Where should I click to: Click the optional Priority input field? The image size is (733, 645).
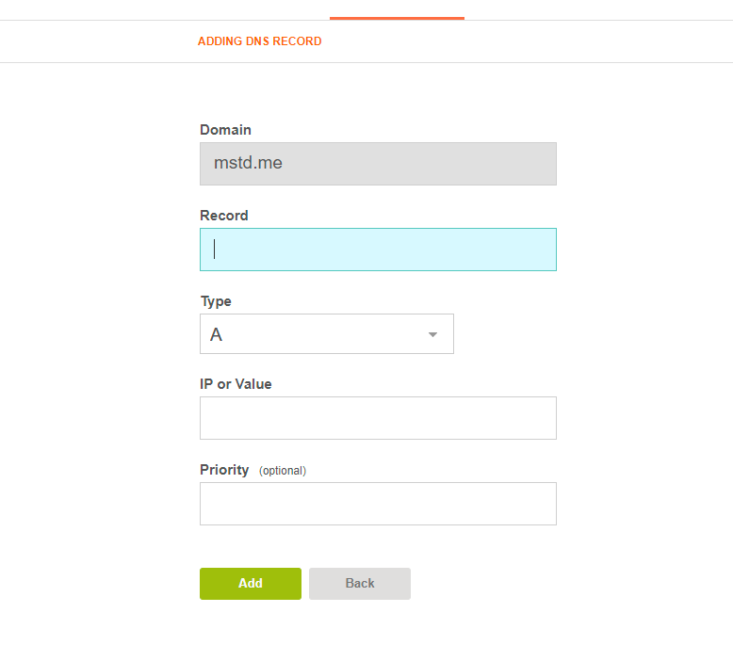(378, 504)
